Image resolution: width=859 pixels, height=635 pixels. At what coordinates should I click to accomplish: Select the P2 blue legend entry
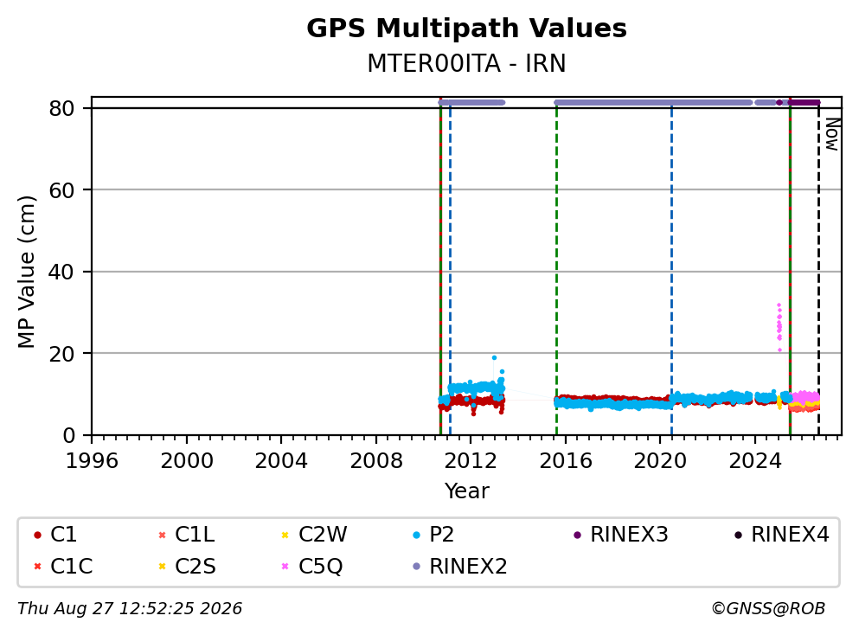pyautogui.click(x=433, y=534)
